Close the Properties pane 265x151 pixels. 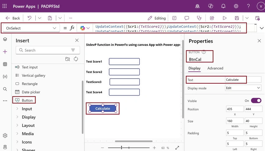coord(259,41)
